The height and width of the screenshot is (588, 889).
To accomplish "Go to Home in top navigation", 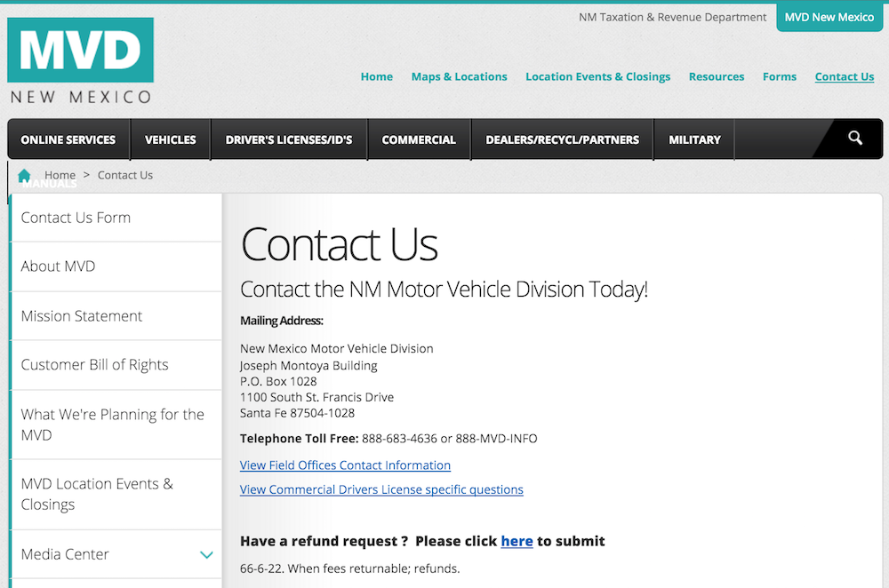I will [x=376, y=76].
